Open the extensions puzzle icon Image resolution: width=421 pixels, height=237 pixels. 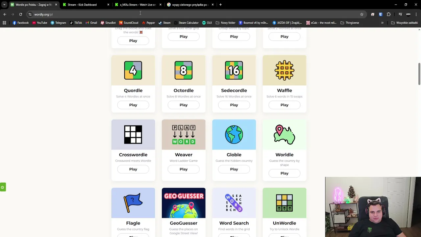tap(388, 14)
